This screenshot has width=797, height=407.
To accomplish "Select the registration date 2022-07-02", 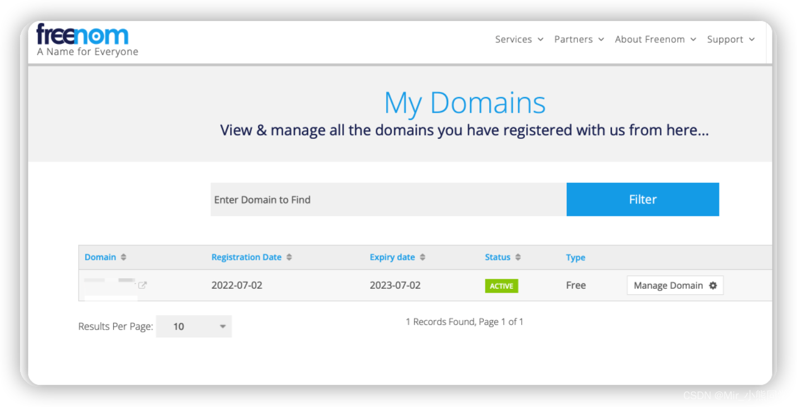I will (237, 285).
